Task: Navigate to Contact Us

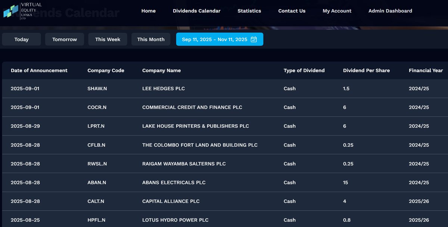Action: pyautogui.click(x=292, y=11)
